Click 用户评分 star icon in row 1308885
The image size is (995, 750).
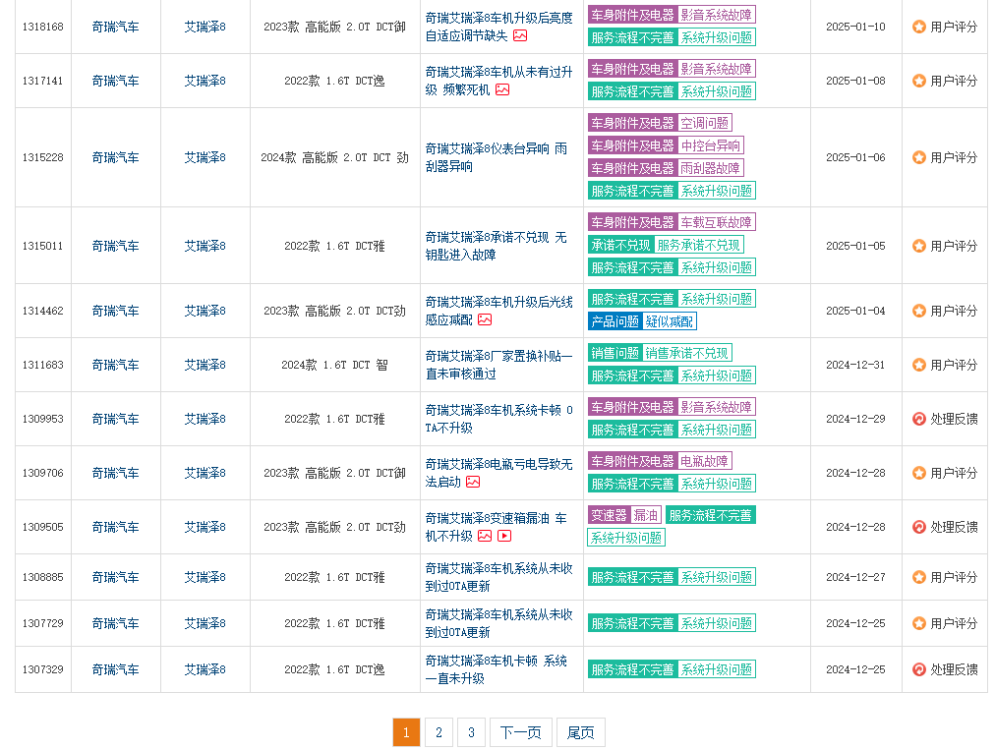click(919, 577)
